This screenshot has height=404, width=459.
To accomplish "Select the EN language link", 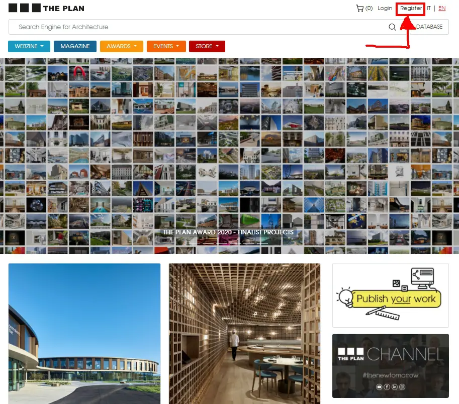I will tap(442, 8).
